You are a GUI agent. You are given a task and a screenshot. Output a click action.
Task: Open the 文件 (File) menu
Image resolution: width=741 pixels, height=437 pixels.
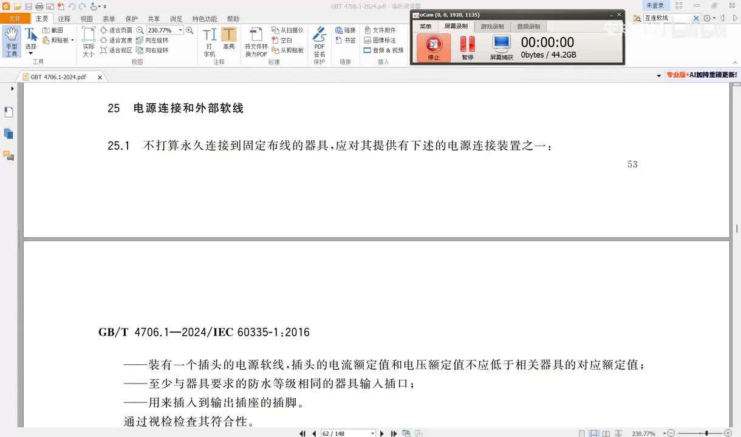(15, 19)
